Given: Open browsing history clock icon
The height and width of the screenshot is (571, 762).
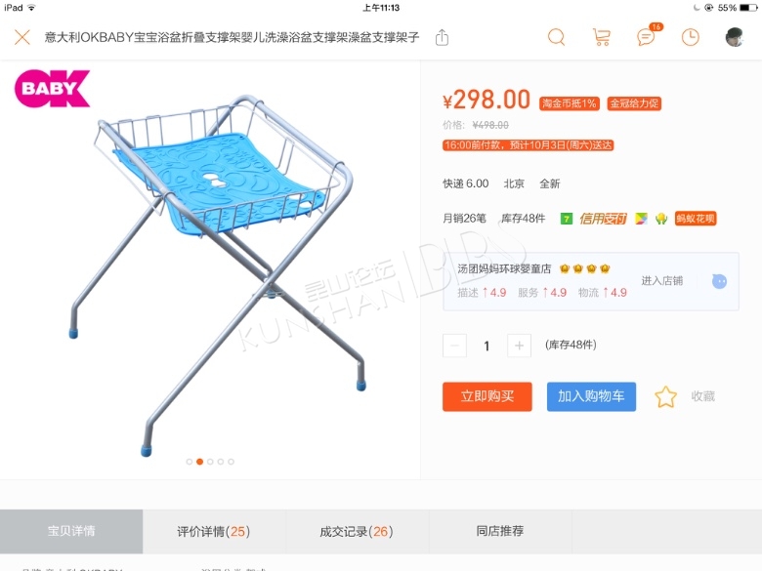Looking at the screenshot, I should point(690,37).
